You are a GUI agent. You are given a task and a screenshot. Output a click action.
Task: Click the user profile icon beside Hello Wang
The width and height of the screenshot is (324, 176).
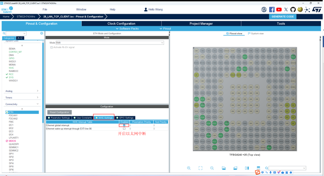[146, 9]
